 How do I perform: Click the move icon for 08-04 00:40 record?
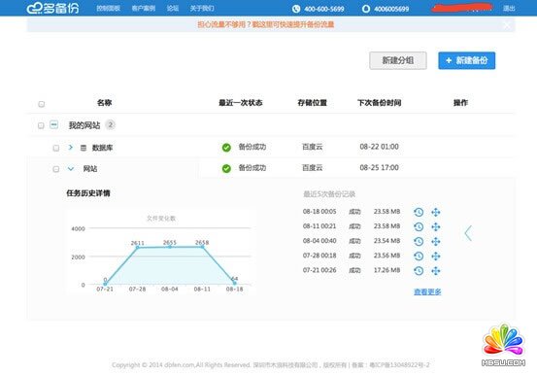pyautogui.click(x=436, y=242)
